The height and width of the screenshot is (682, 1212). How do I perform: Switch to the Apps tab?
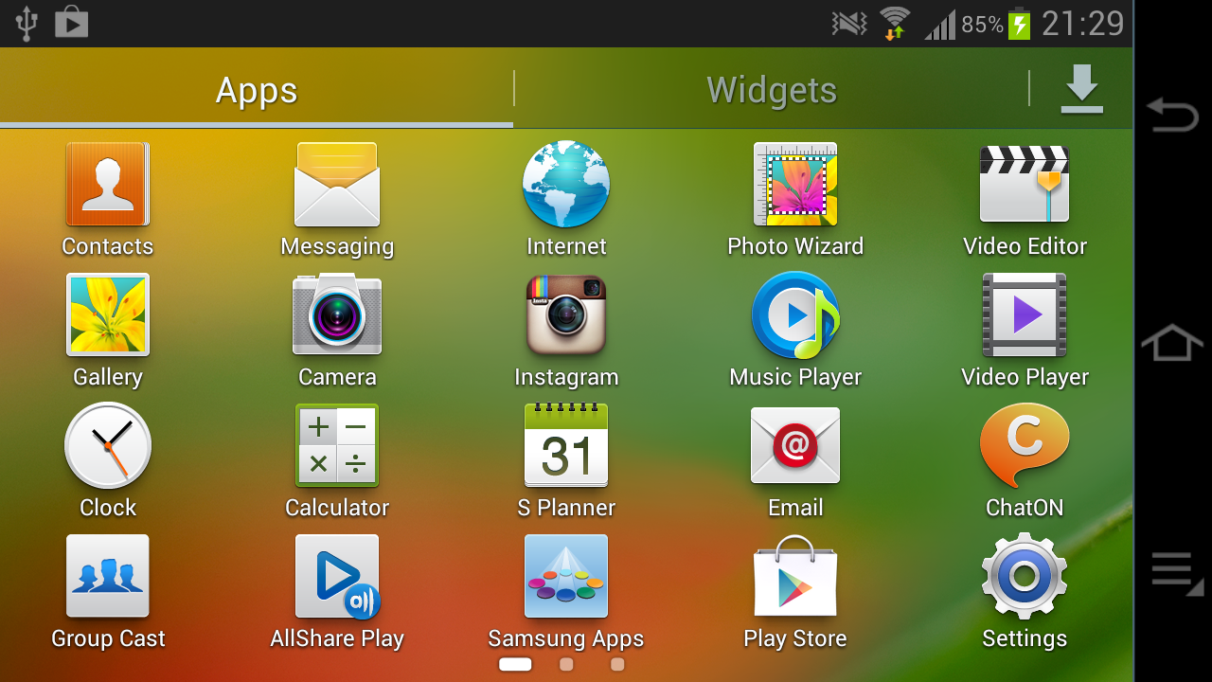[257, 90]
